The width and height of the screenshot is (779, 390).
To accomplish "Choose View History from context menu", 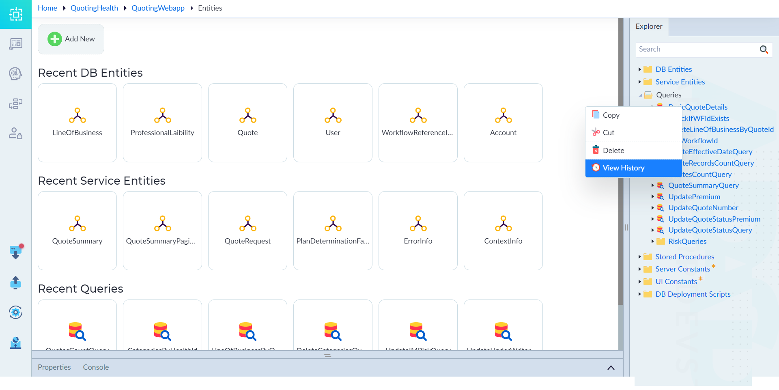I will (x=633, y=168).
